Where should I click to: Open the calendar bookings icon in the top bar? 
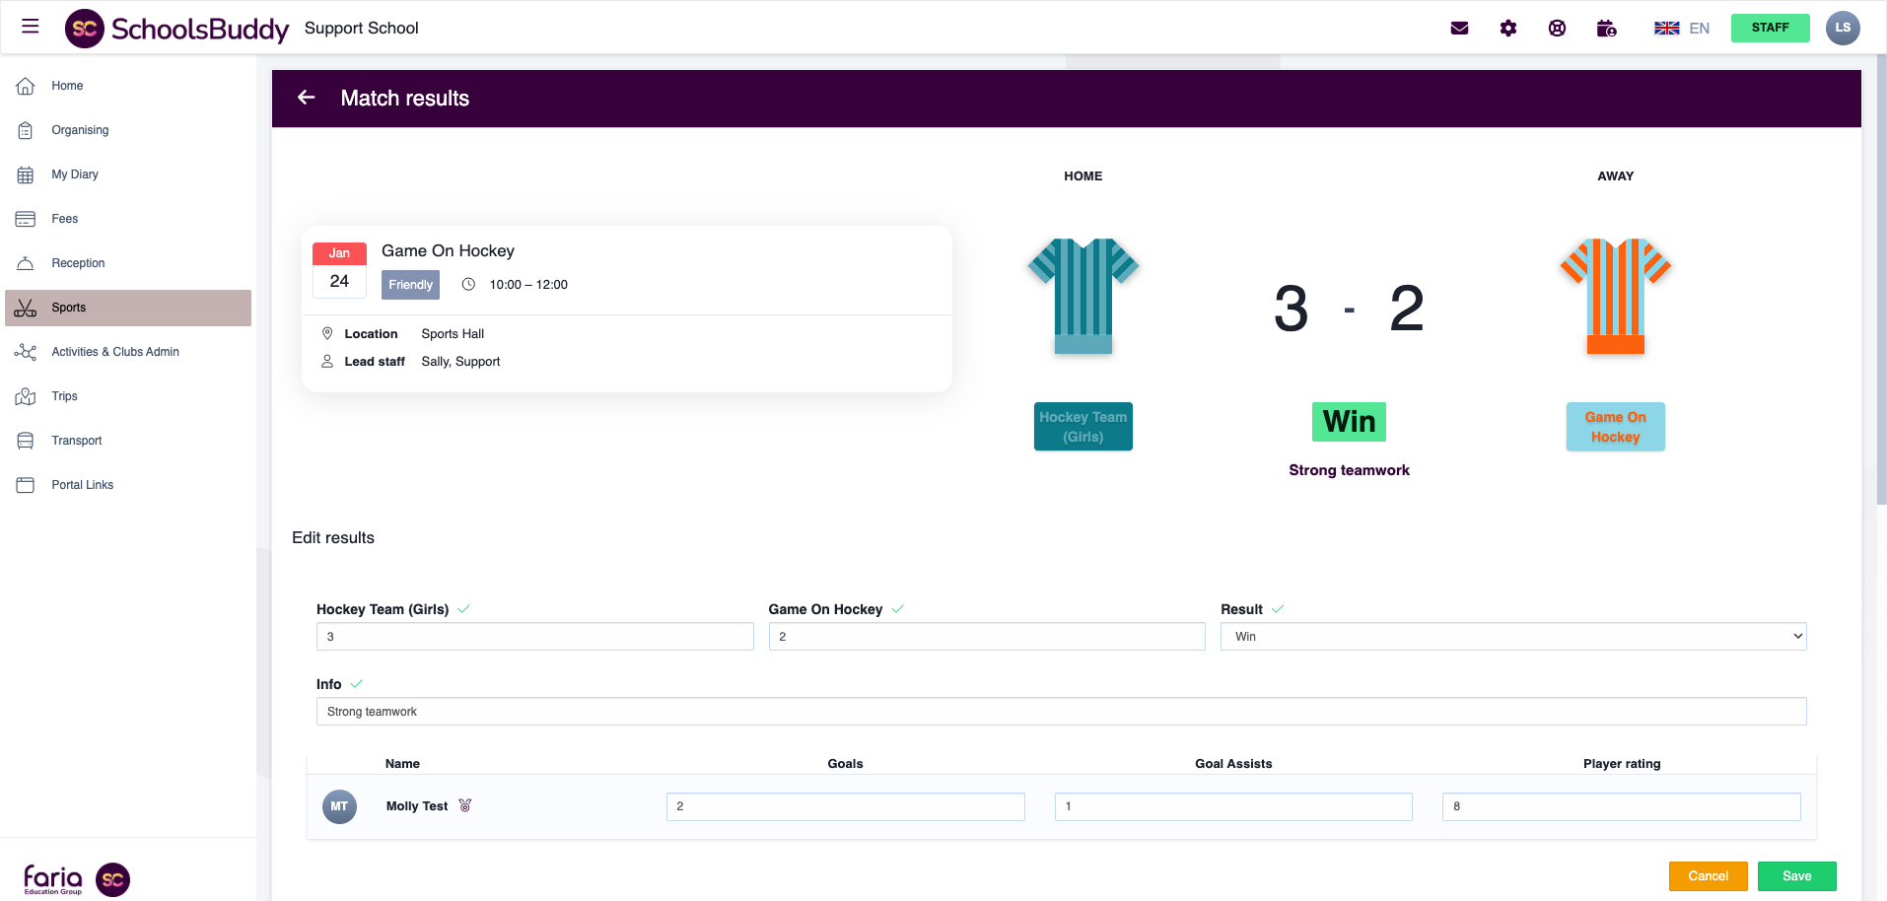coord(1606,28)
